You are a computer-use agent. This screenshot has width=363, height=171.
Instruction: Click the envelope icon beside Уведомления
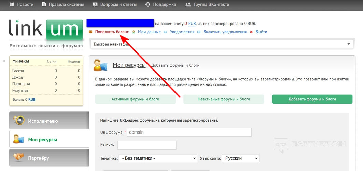point(165,32)
